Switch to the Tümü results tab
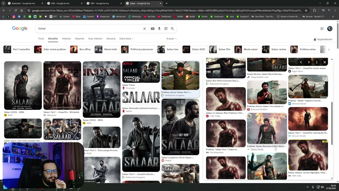The height and width of the screenshot is (191, 339). [41, 39]
